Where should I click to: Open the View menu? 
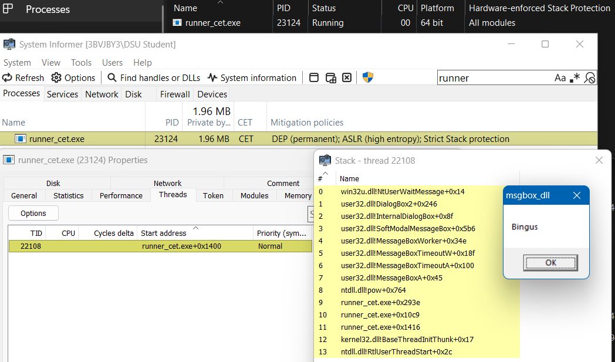[51, 63]
